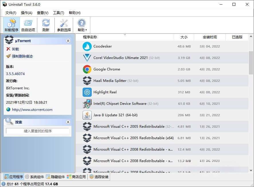Click the 卸载 uninstall link

click(15, 49)
